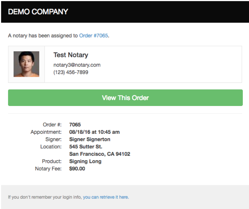
Task: Click the Signer Signerton name
Action: tap(90, 139)
